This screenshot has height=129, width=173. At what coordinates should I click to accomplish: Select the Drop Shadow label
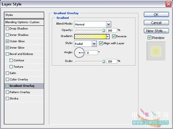click(19, 28)
